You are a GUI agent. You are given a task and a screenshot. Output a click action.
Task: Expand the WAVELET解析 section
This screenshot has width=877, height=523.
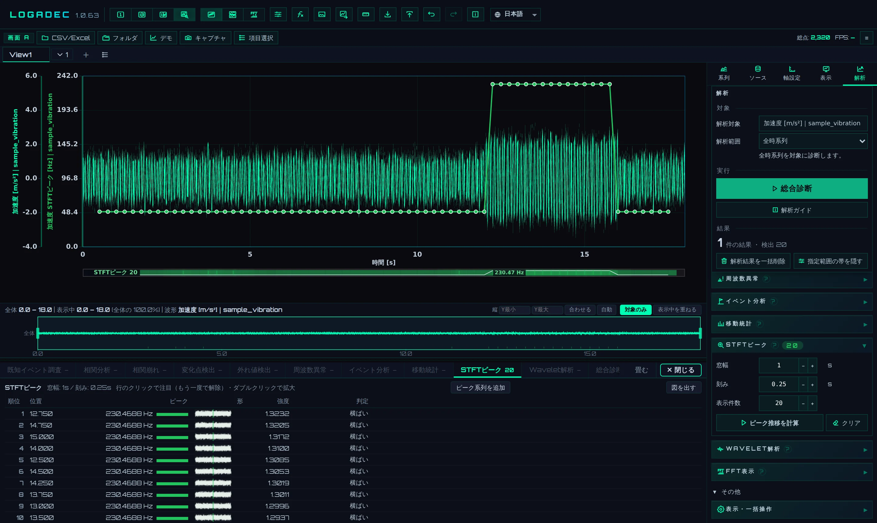coord(792,449)
